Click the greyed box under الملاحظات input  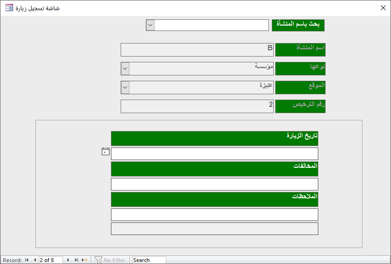point(215,229)
